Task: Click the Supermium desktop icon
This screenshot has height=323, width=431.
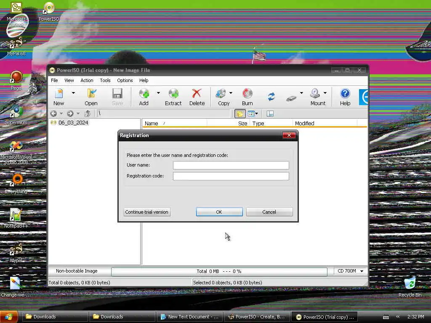Action: click(x=16, y=115)
